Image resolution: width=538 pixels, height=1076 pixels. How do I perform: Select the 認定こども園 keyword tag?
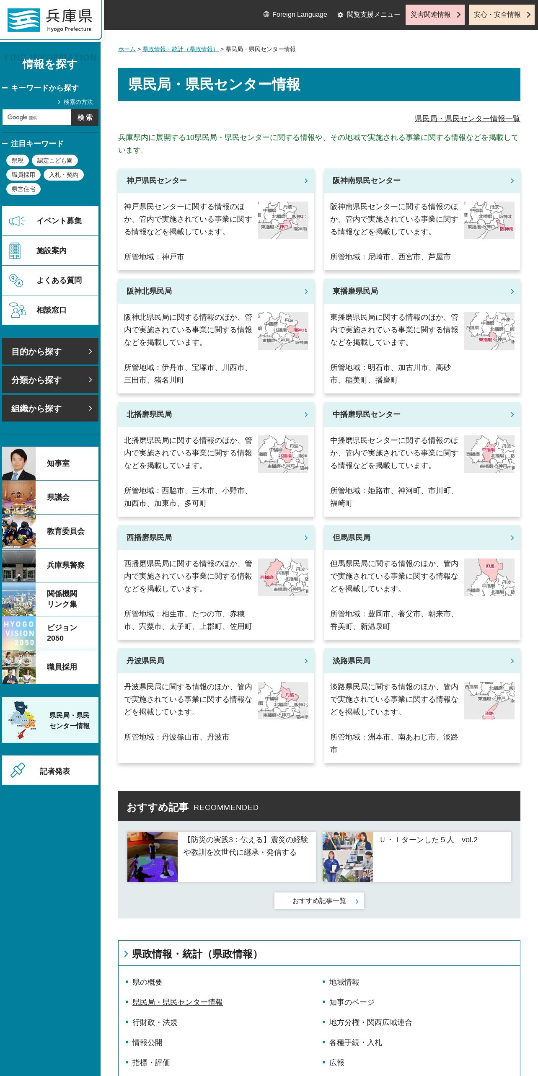point(55,160)
